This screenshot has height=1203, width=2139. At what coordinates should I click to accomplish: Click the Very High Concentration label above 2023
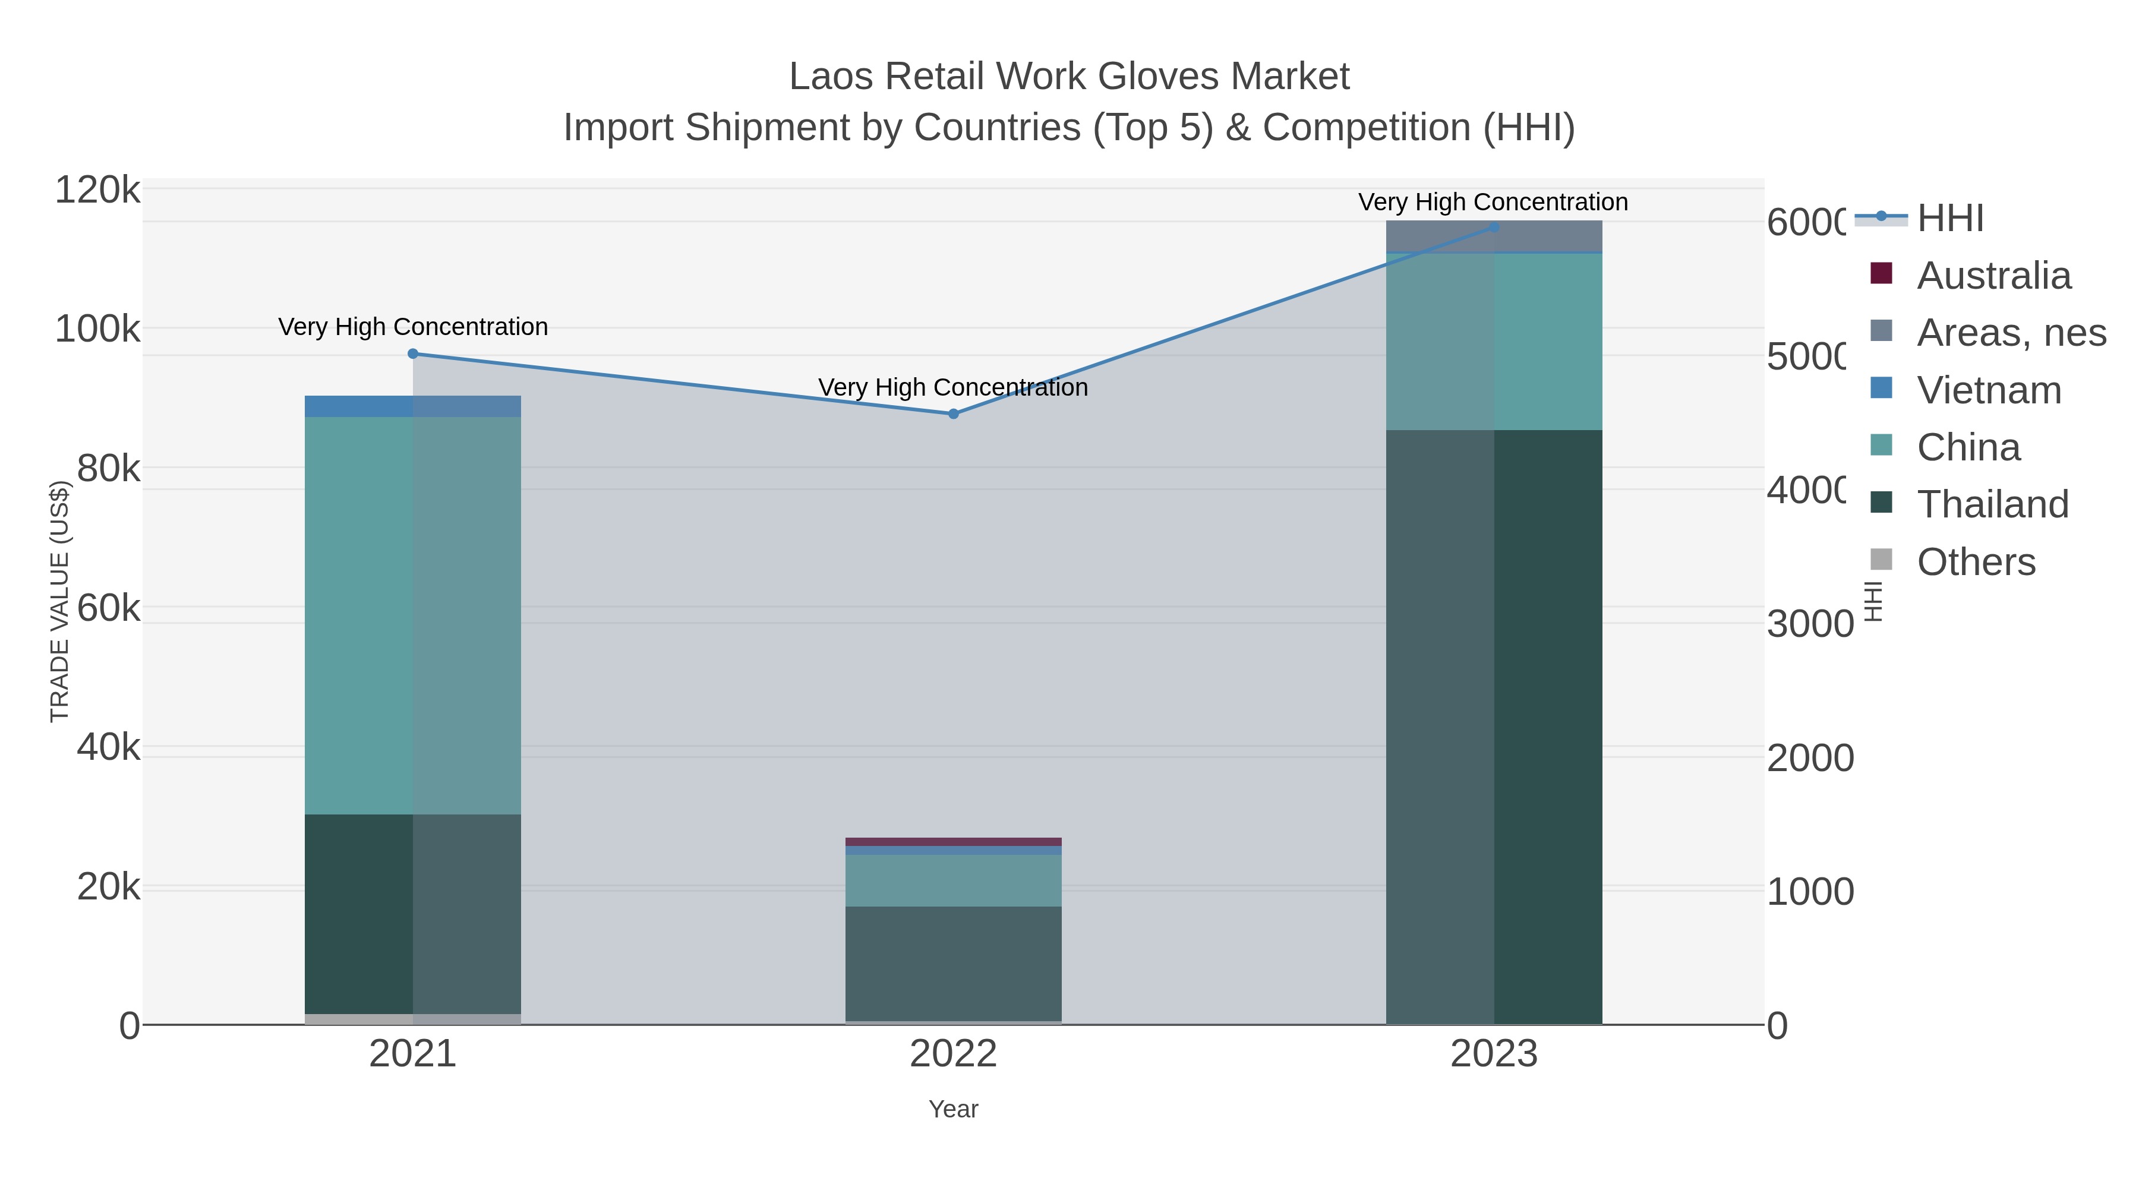[x=1493, y=203]
